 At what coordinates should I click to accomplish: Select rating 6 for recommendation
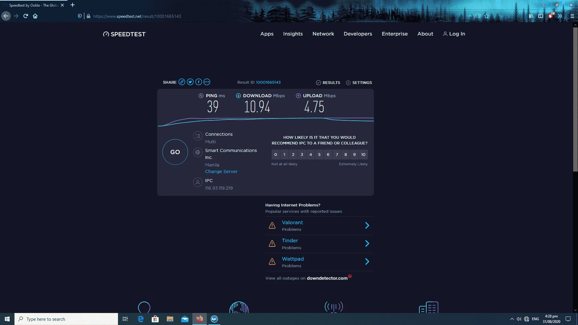click(328, 154)
